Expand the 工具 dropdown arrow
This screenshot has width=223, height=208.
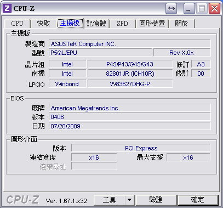(x=130, y=200)
